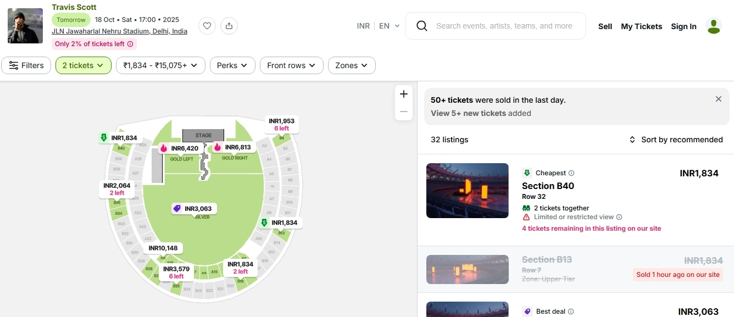
Task: Open the user profile avatar
Action: click(714, 26)
